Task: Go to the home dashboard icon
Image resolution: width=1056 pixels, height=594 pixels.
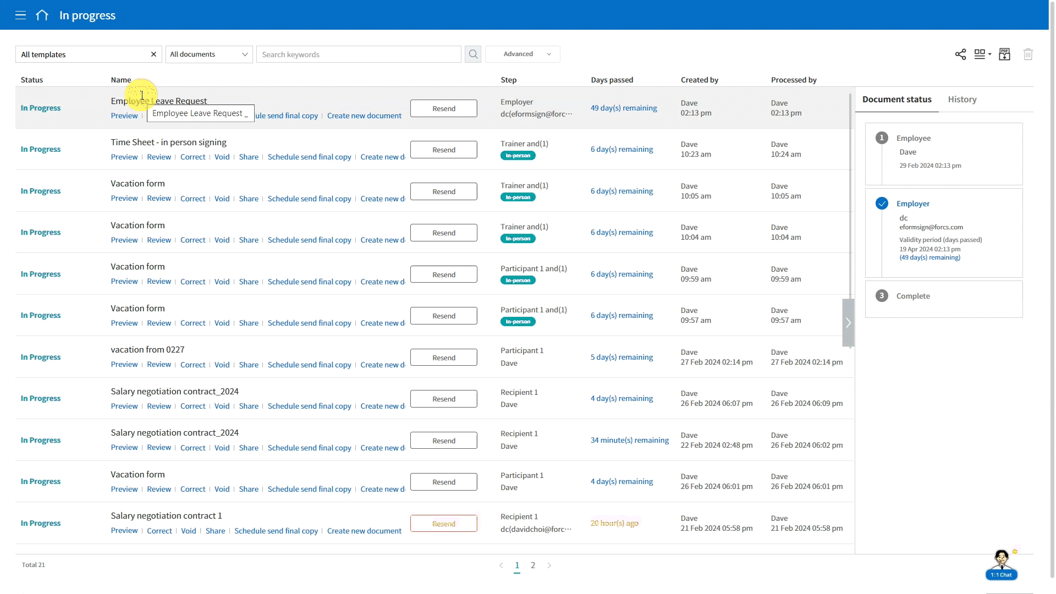Action: point(42,15)
